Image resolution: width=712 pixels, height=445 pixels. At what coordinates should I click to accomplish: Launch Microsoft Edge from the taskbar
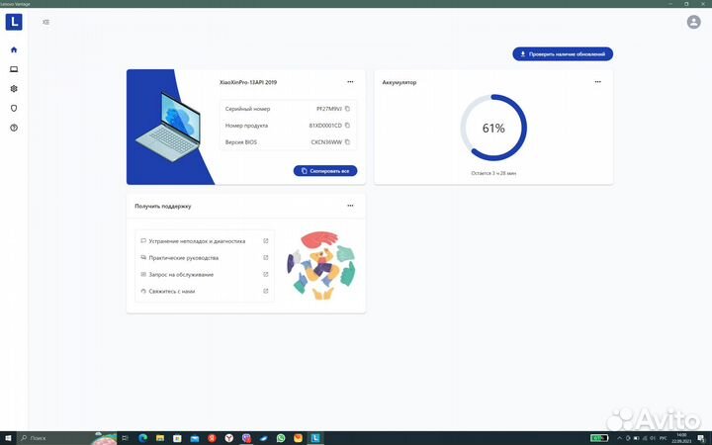pyautogui.click(x=142, y=438)
